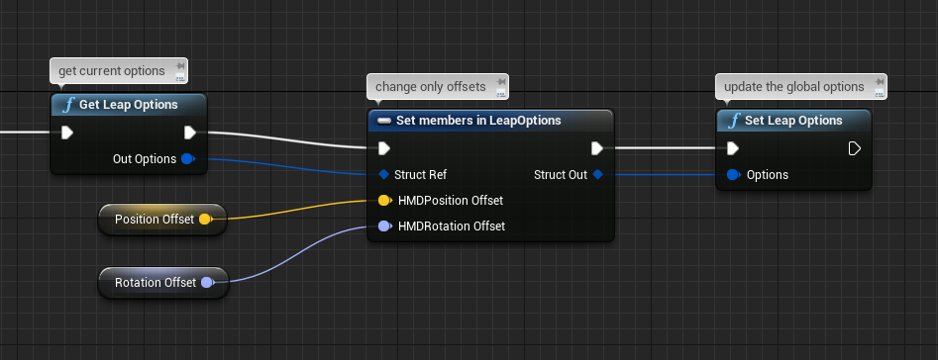Click the 'update the global options' comment text

click(x=794, y=87)
